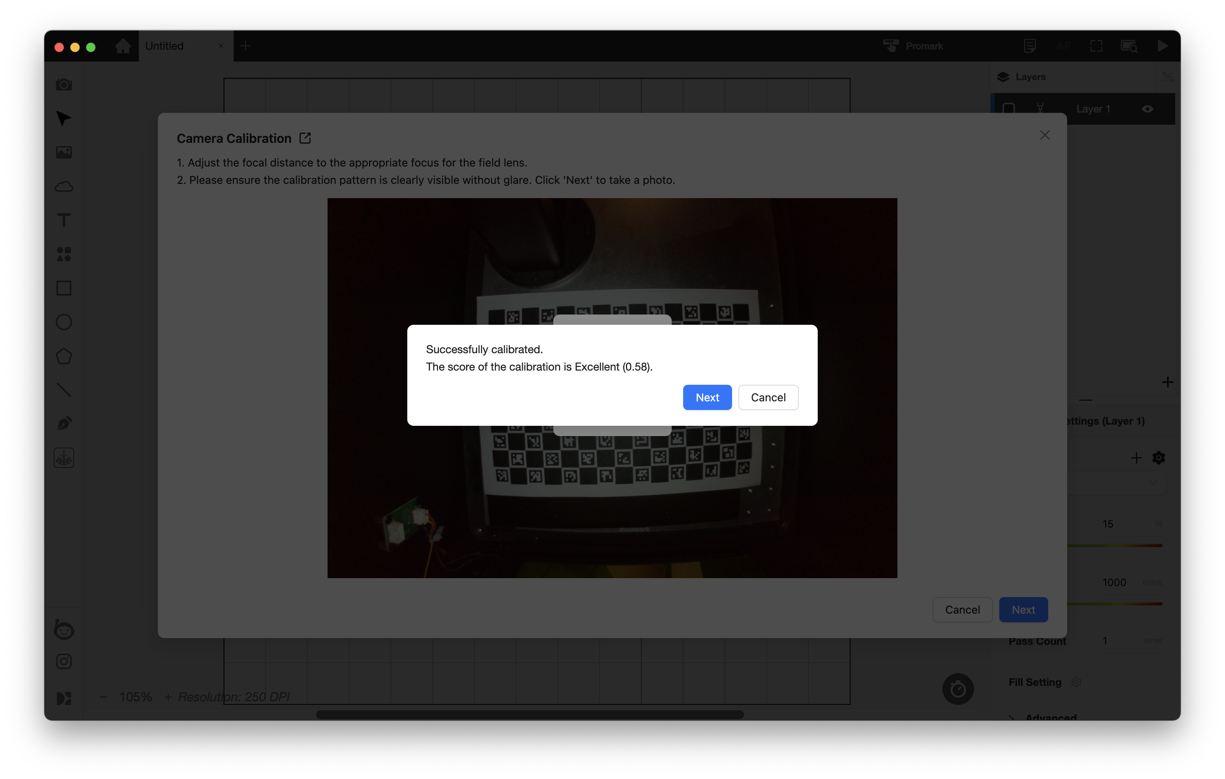Select the Layer 1 row
1225x779 pixels.
pos(1084,109)
